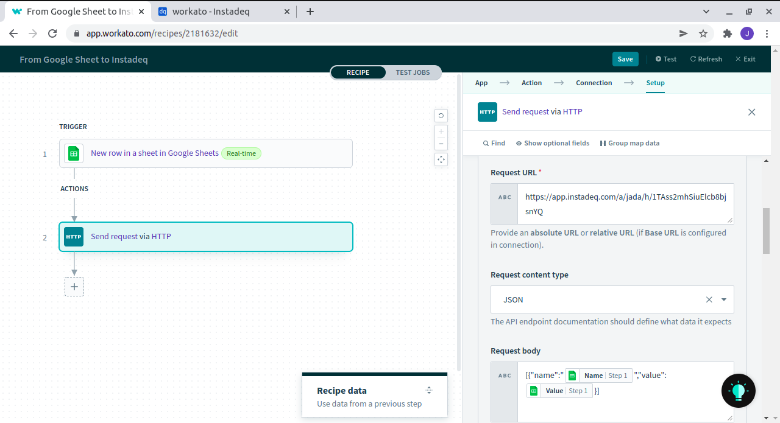780x423 pixels.
Task: Click Find in setup toolbar
Action: point(494,143)
